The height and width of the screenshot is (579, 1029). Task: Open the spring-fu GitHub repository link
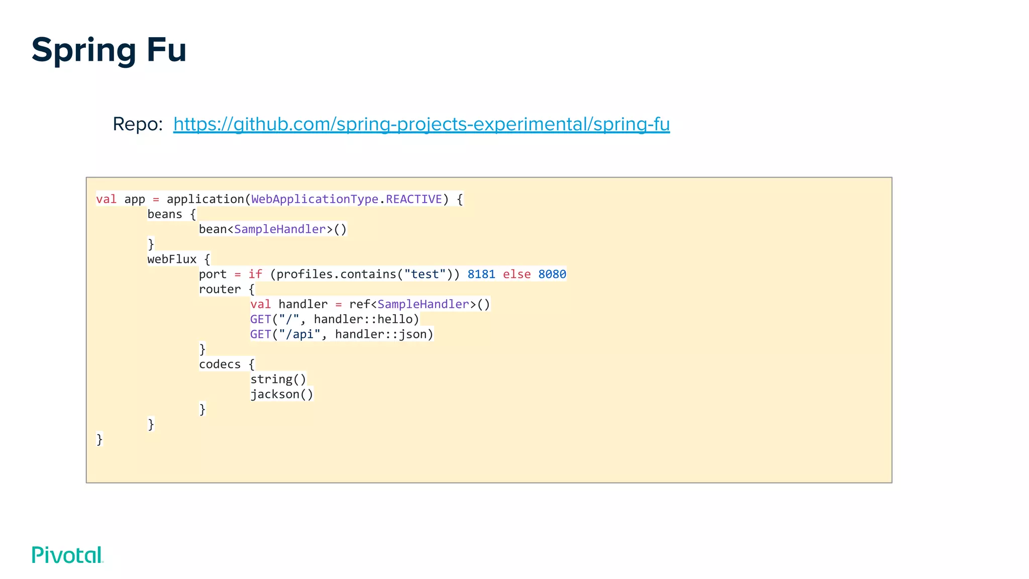[x=421, y=124]
